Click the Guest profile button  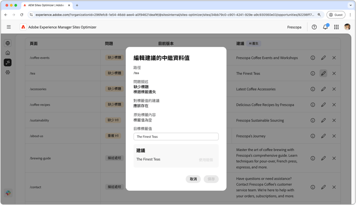point(336,15)
